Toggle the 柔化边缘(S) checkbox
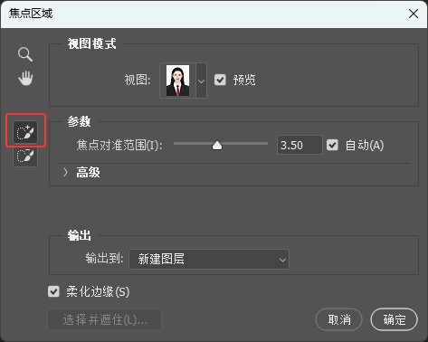 pos(53,291)
